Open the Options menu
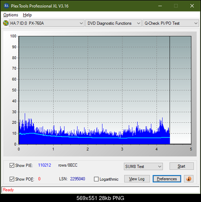The image size is (201, 202). 10,15
